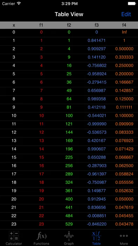Tap the f3 value 0.420167
The image size is (138, 246).
pyautogui.click(x=96, y=141)
